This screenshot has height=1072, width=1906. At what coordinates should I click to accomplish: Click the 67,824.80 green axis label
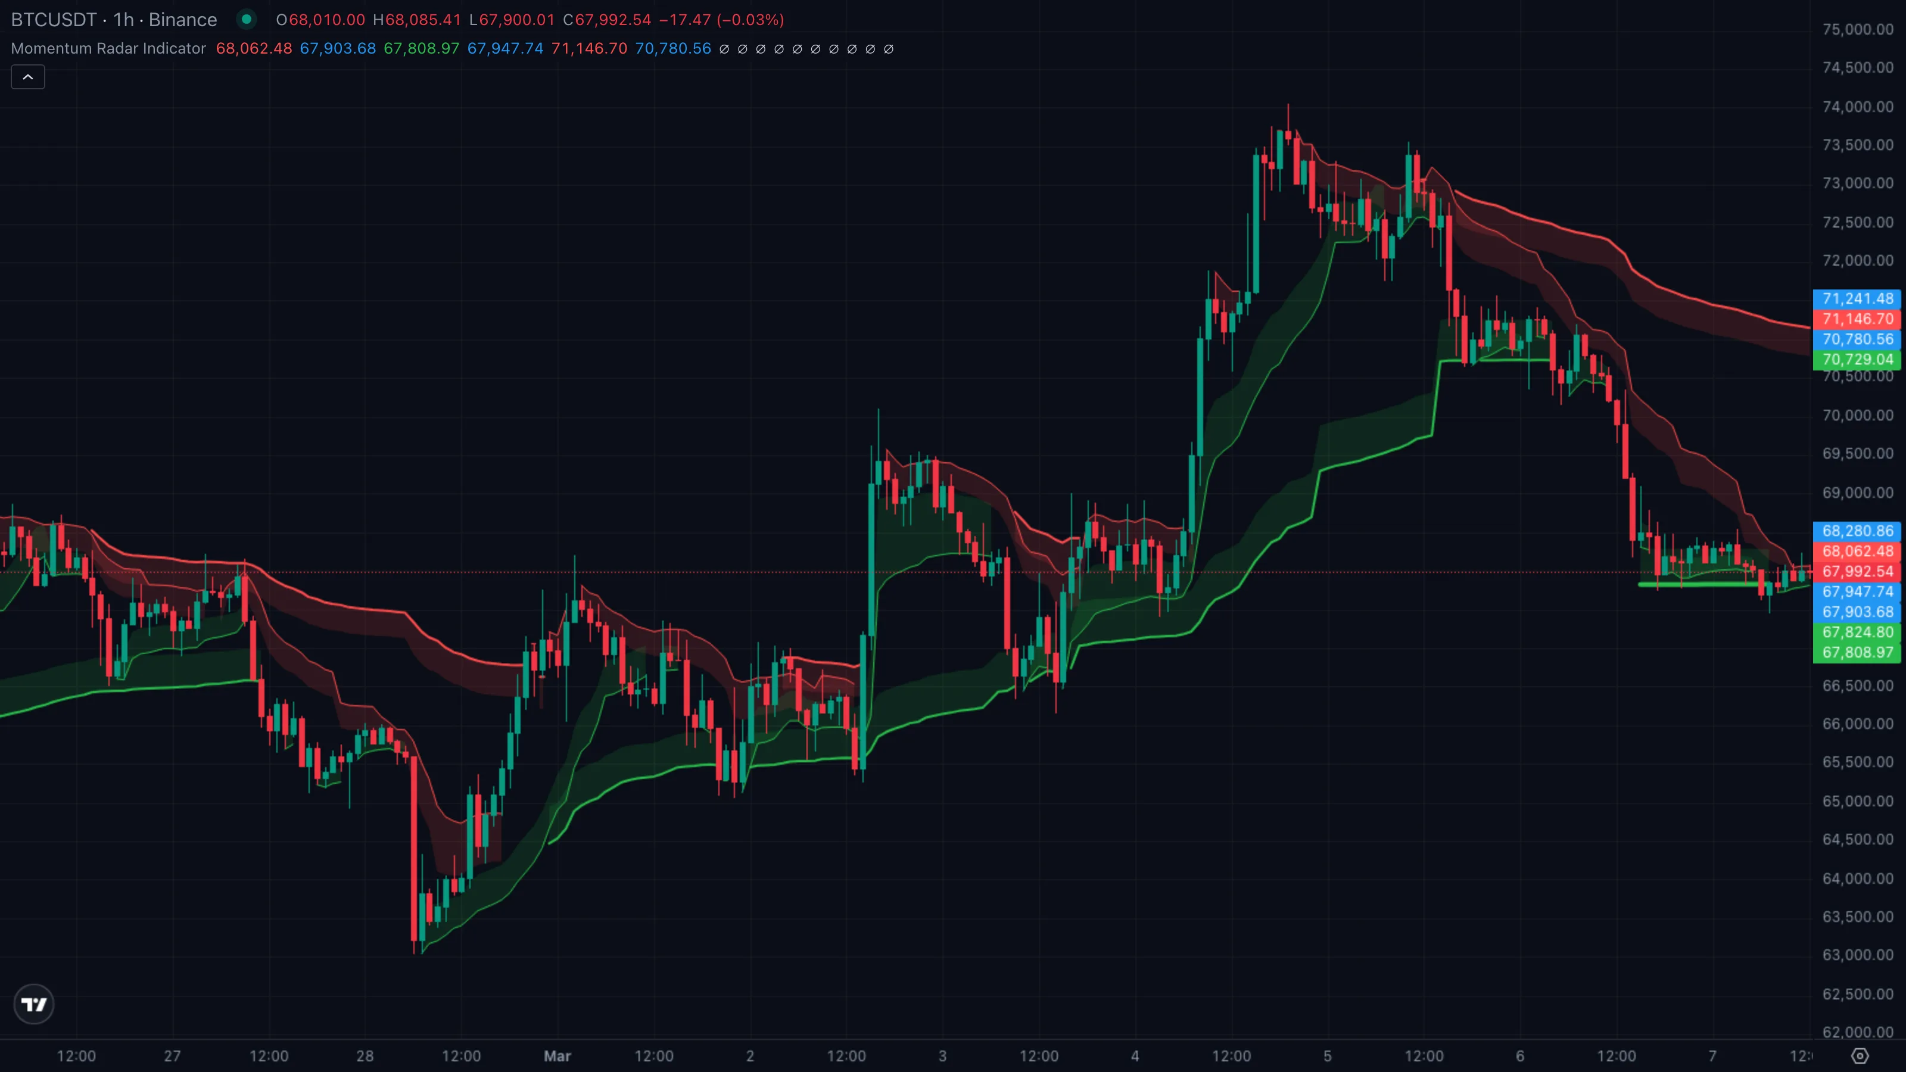click(1857, 632)
